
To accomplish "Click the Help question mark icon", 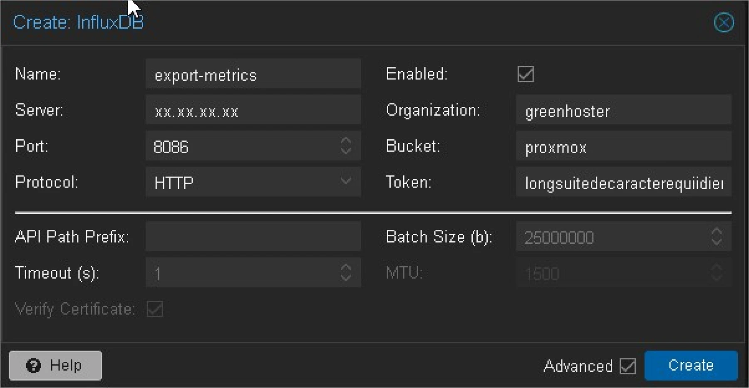I will pyautogui.click(x=33, y=365).
